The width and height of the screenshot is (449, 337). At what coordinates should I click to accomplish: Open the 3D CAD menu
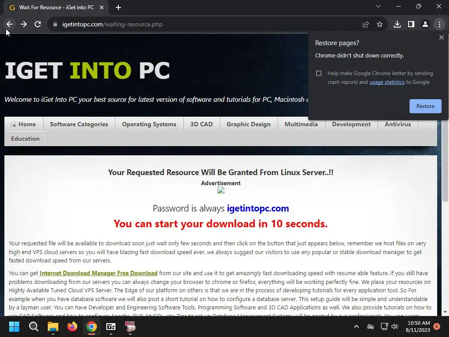click(x=202, y=124)
